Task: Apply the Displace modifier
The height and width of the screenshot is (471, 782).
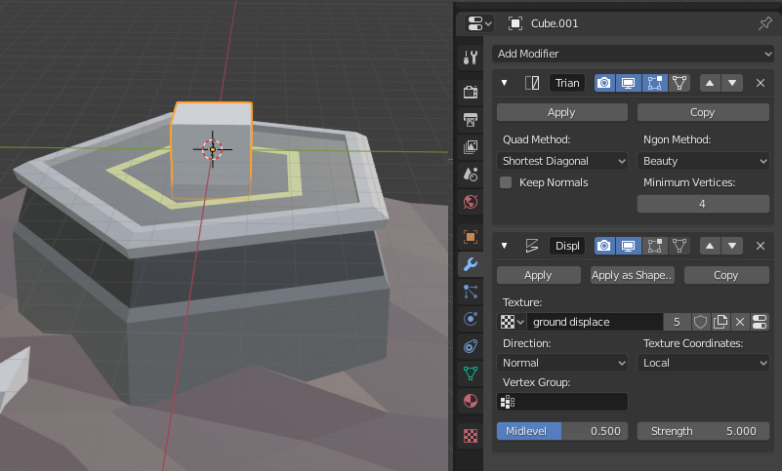Action: (x=539, y=275)
